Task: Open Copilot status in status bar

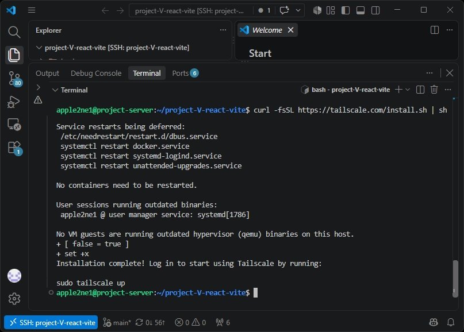Action: click(x=434, y=322)
